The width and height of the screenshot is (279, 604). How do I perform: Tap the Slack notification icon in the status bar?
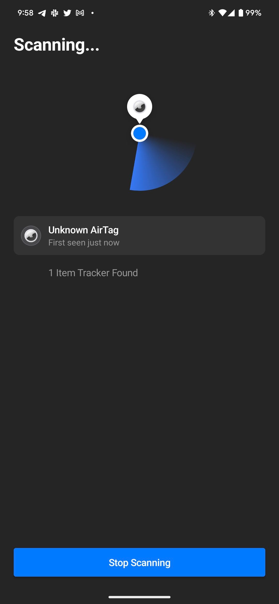[55, 13]
